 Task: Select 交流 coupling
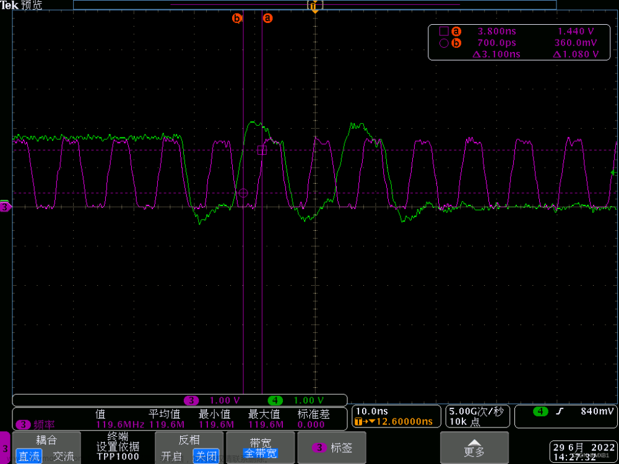(x=63, y=456)
